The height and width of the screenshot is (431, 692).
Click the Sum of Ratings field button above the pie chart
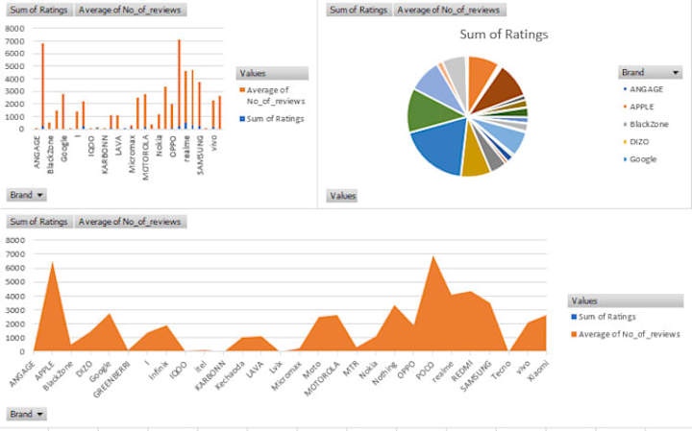point(358,10)
